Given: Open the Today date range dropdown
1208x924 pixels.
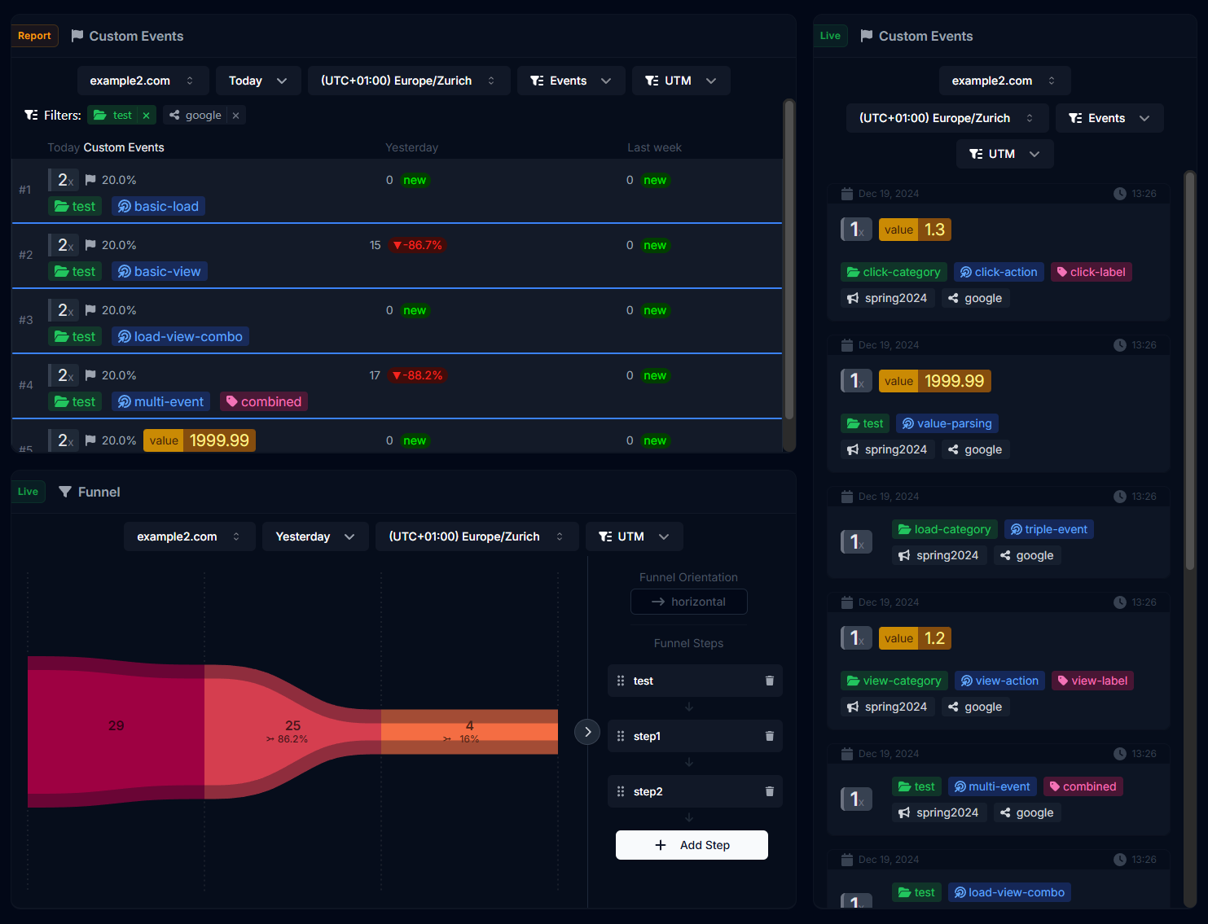Looking at the screenshot, I should [257, 81].
